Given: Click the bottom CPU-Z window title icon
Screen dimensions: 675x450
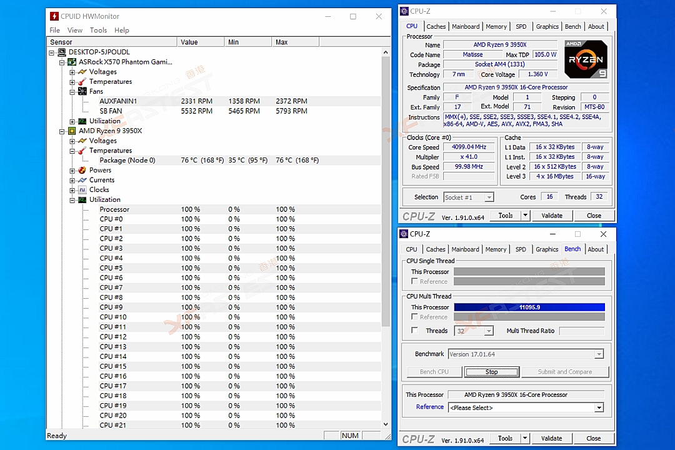Looking at the screenshot, I should (x=404, y=234).
